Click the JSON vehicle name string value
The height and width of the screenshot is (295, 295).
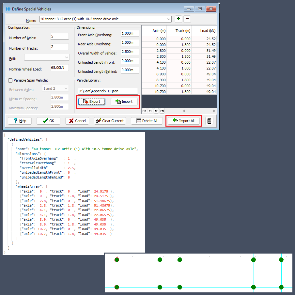(84, 149)
